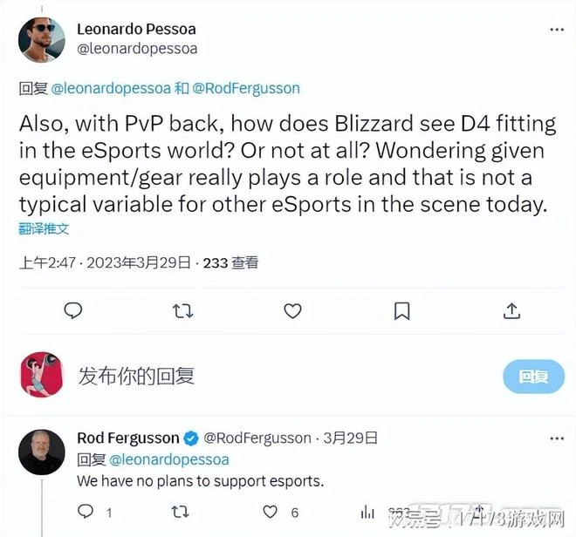Screen dimensions: 576x537
Task: Bookmark Leonardo Pessoa's tweet
Action: pos(401,311)
